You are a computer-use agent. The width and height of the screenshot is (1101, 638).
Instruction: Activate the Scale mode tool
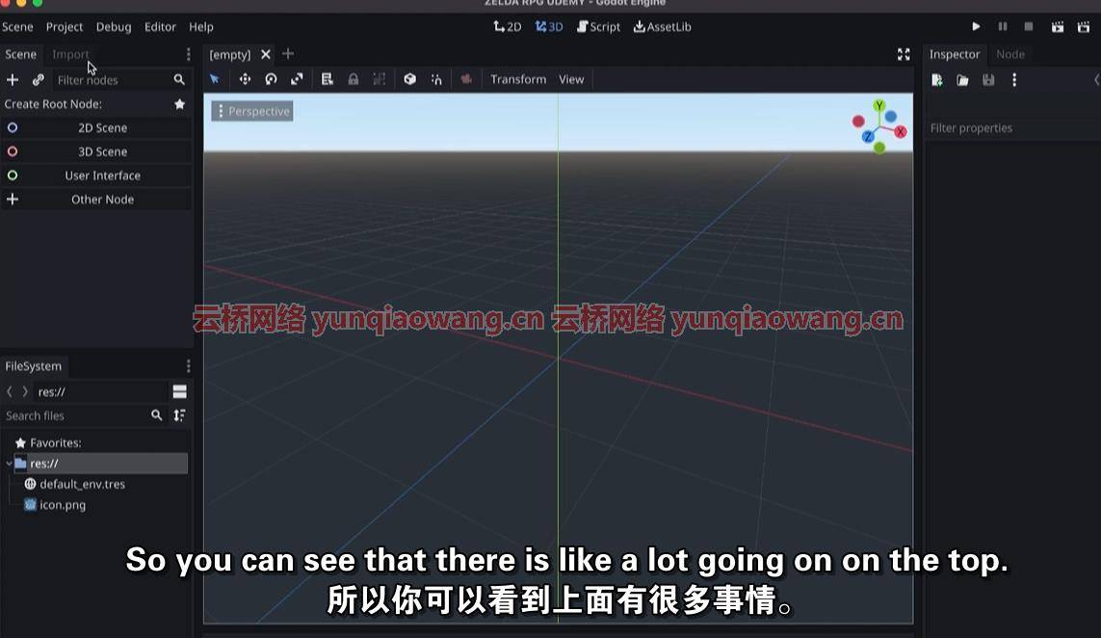tap(297, 79)
